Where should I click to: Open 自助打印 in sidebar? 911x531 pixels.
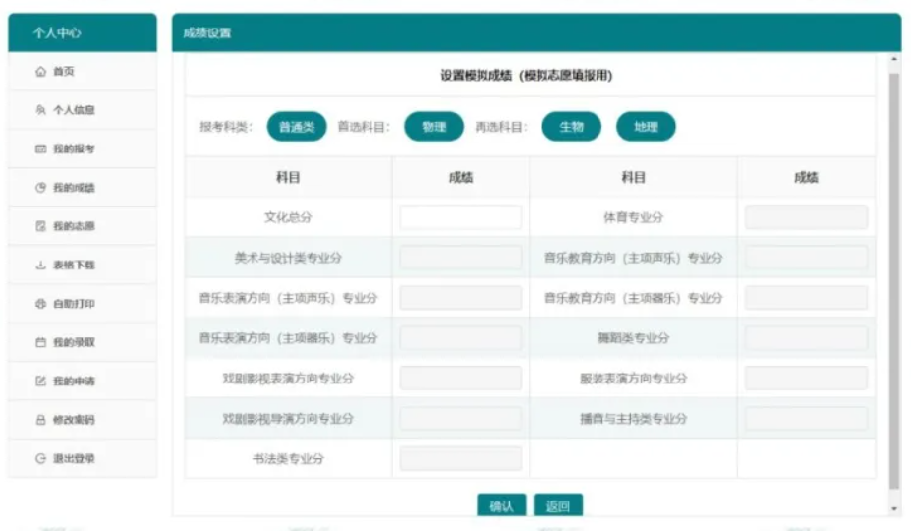click(x=83, y=304)
